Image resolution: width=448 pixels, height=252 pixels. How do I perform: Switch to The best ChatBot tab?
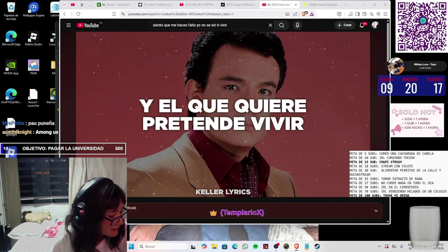(x=156, y=5)
